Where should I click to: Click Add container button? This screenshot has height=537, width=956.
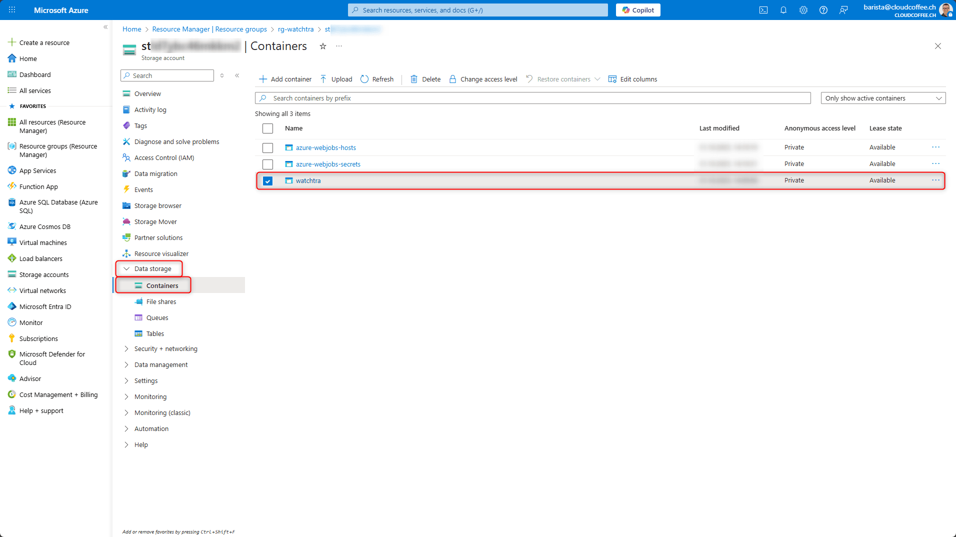coord(285,79)
